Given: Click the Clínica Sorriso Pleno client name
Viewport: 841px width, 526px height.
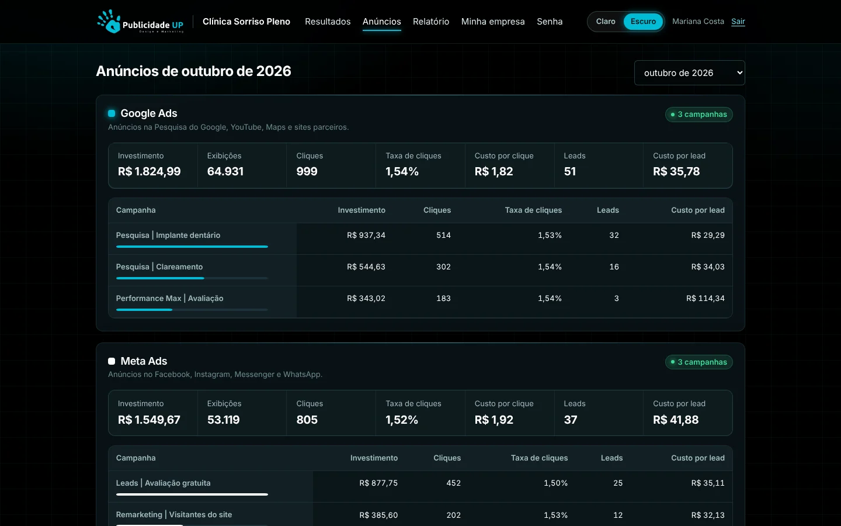Looking at the screenshot, I should (x=246, y=22).
